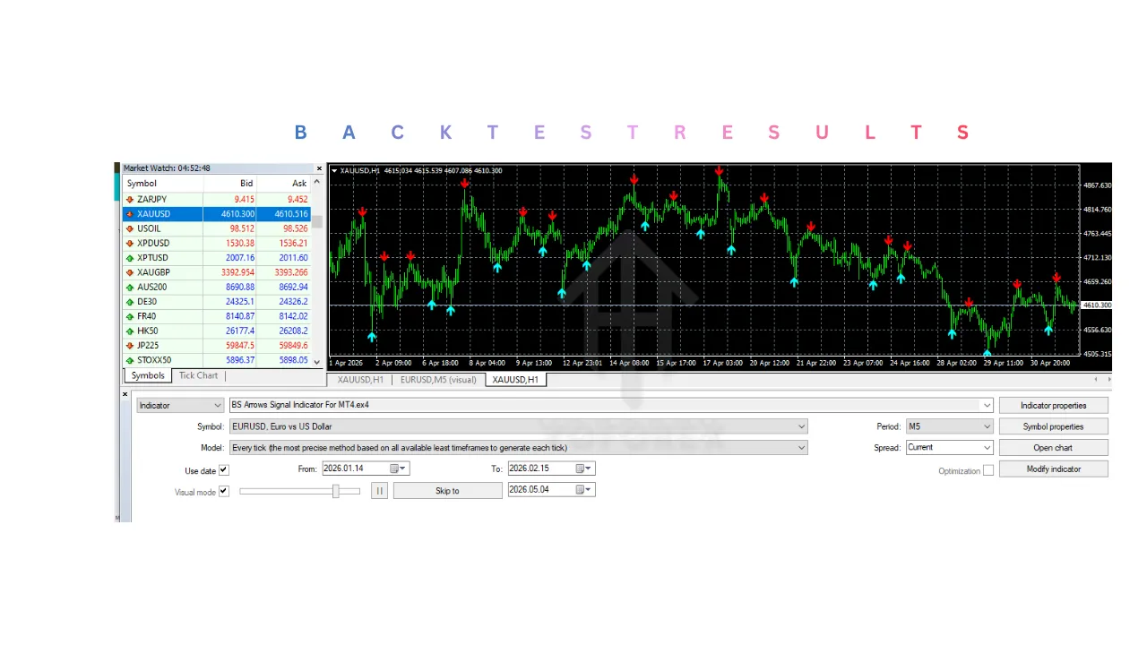Close the Strategy Tester panel

coord(125,394)
